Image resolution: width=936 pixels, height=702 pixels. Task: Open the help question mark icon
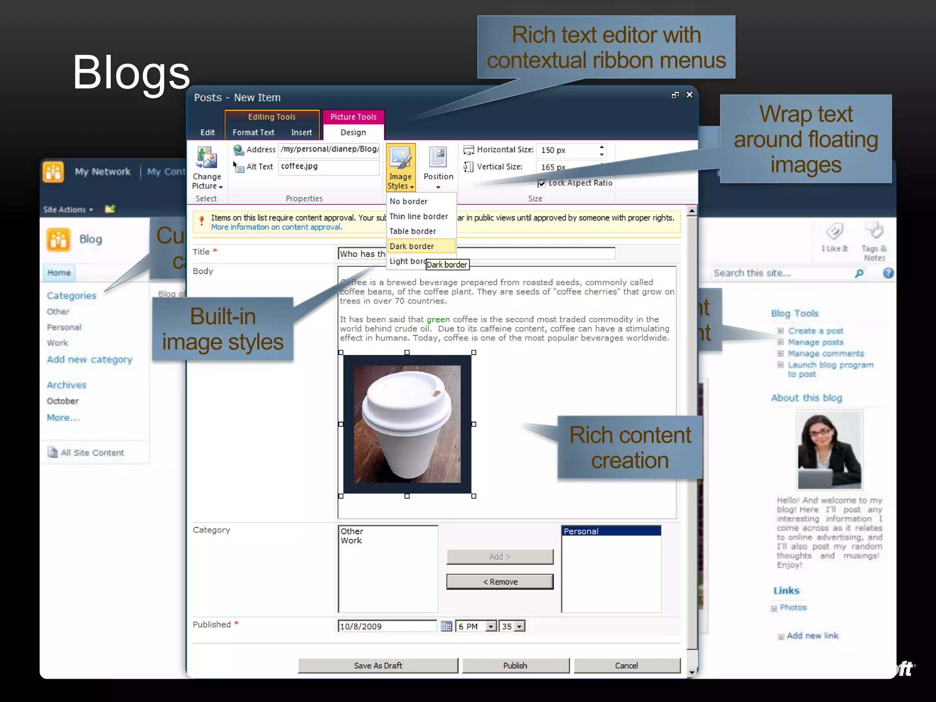point(888,273)
